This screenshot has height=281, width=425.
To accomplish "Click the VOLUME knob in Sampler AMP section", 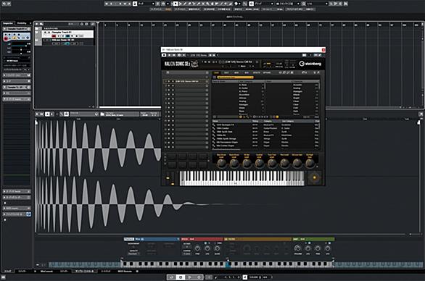I will [297, 248].
